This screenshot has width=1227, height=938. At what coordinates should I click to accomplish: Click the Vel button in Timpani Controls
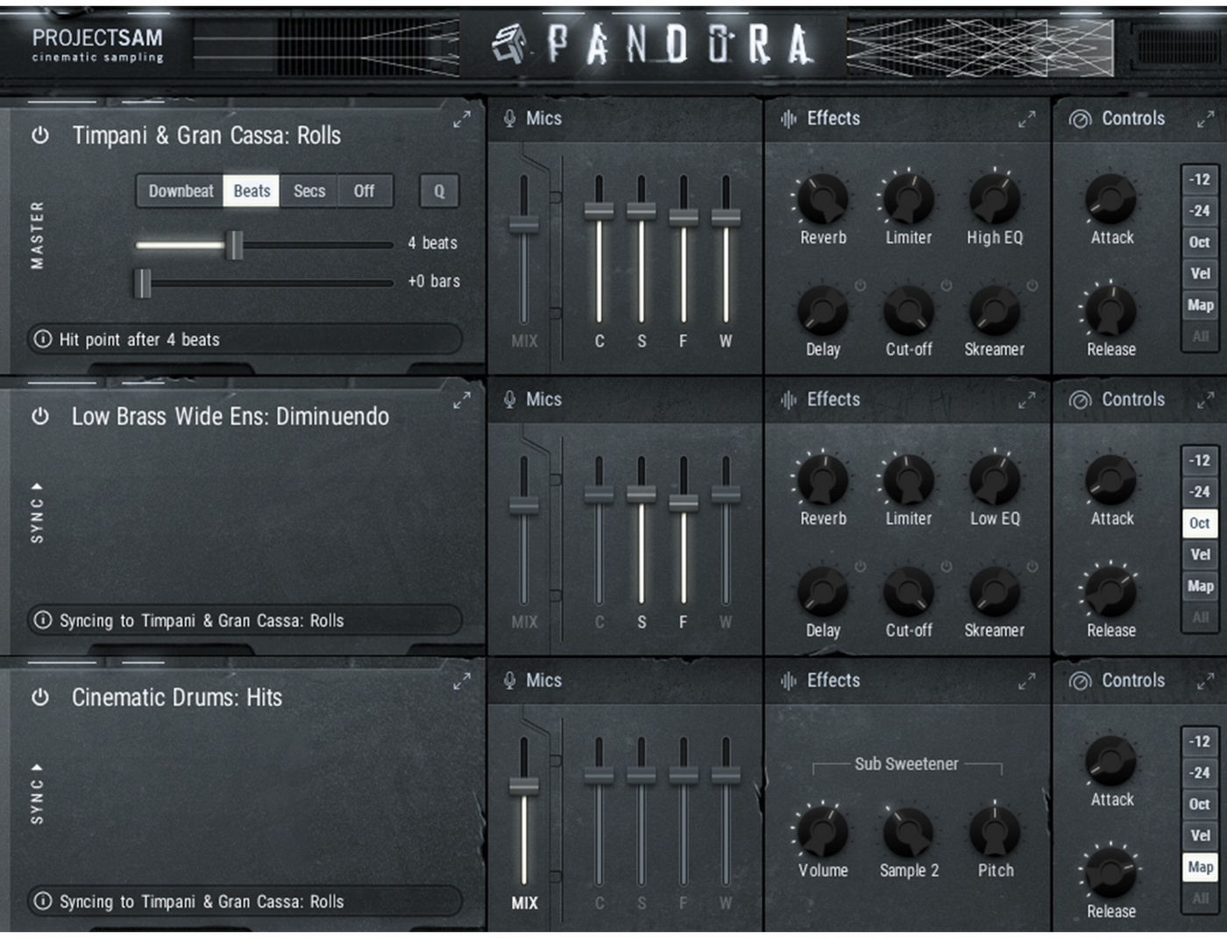point(1199,274)
